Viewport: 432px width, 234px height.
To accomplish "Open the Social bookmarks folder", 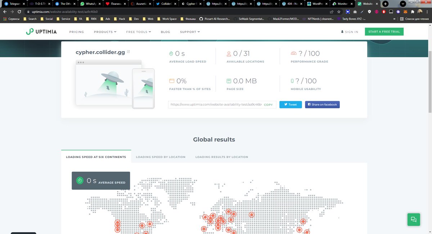I will click(46, 19).
